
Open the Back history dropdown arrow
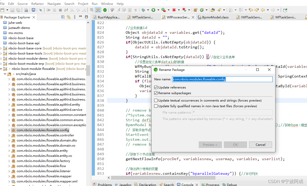(268, 10)
